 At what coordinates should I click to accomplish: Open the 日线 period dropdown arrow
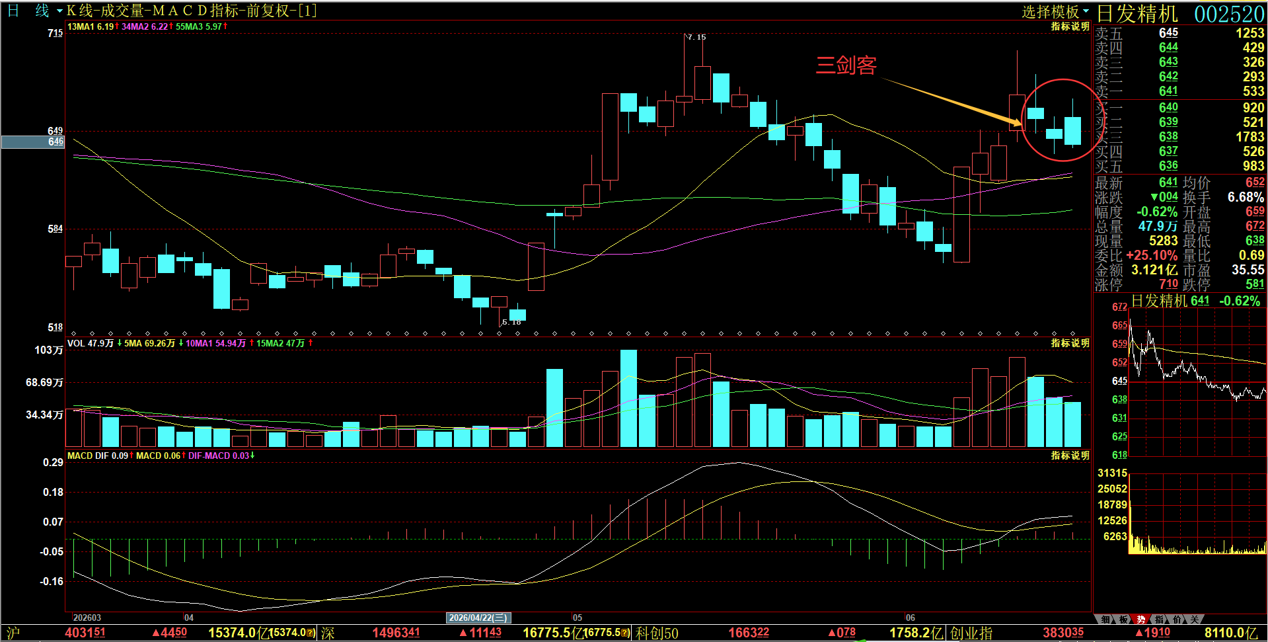(x=59, y=11)
